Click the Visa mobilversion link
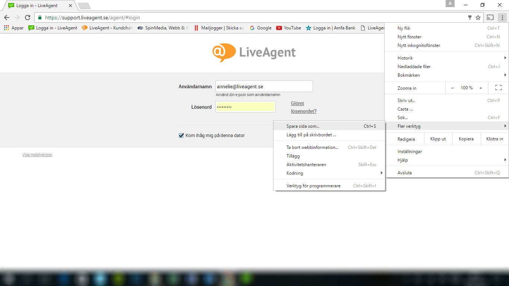Viewport: 509px width, 286px height. coord(37,155)
